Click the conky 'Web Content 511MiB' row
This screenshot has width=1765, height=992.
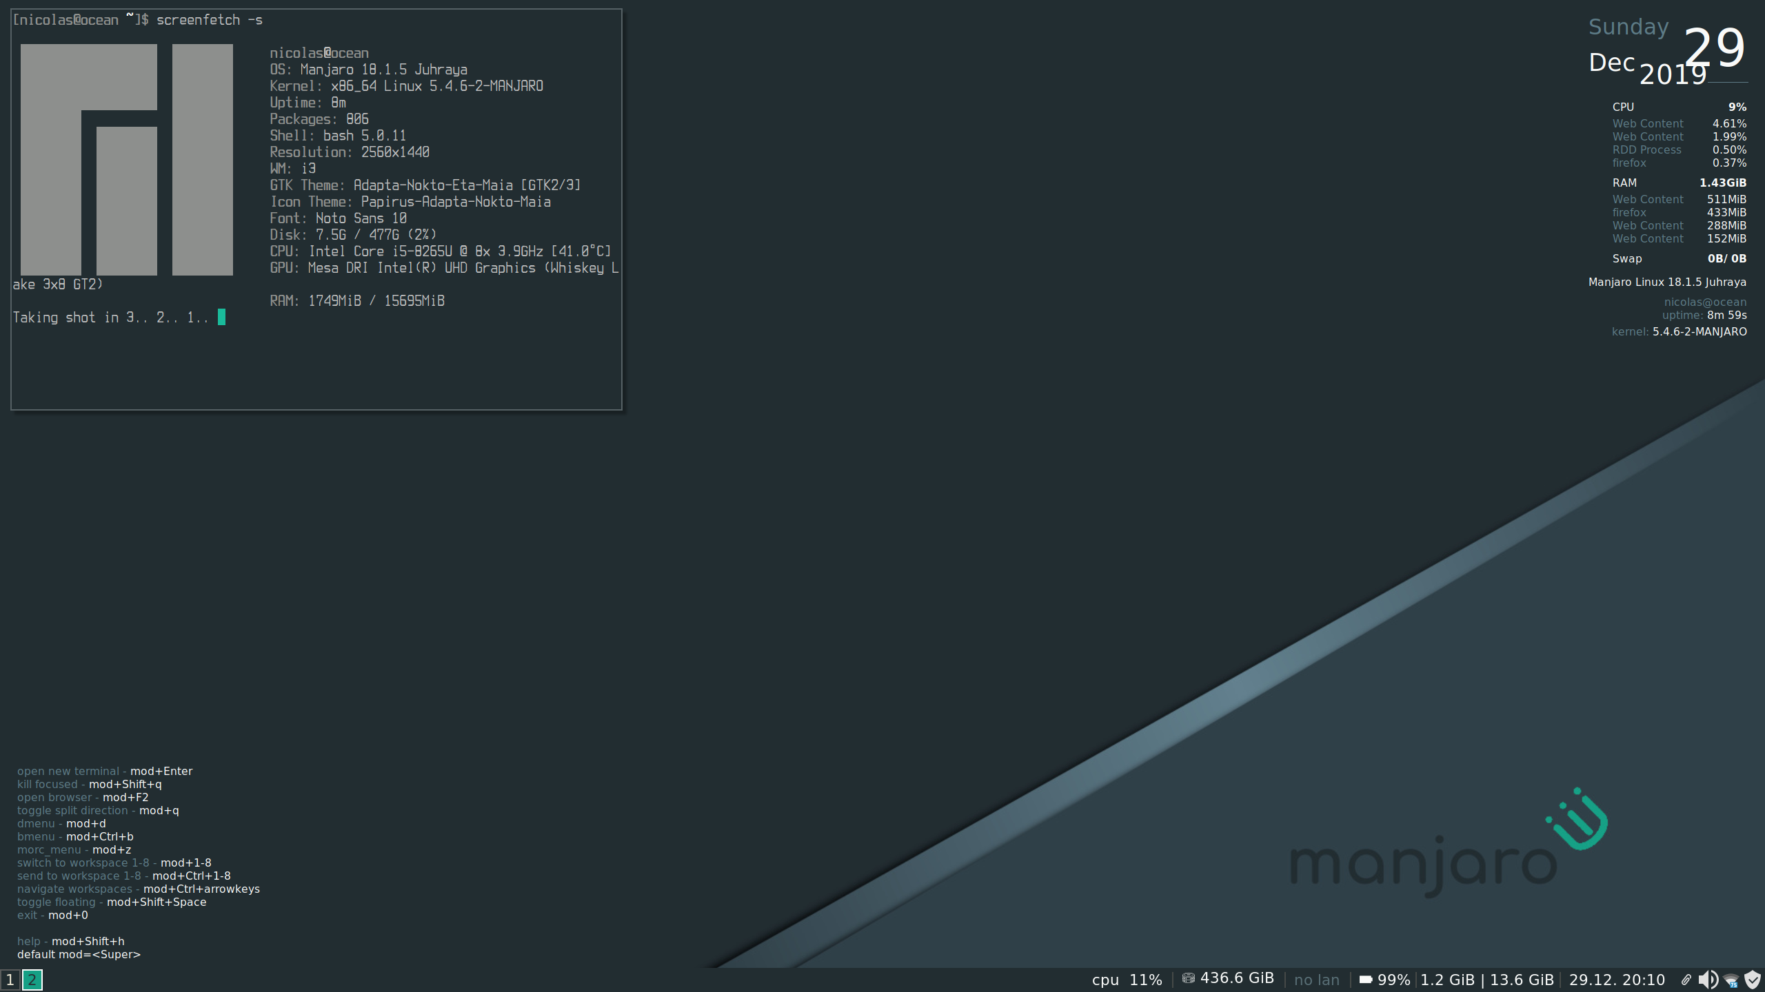[1680, 199]
